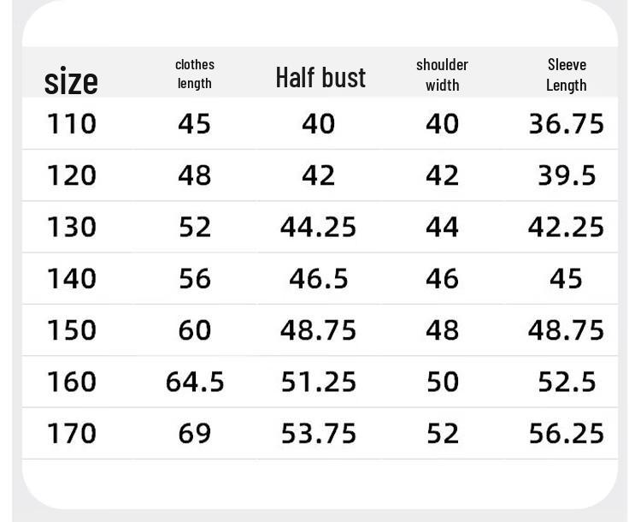
Task: Click the 56.25 sleeve length value
Action: tap(566, 433)
